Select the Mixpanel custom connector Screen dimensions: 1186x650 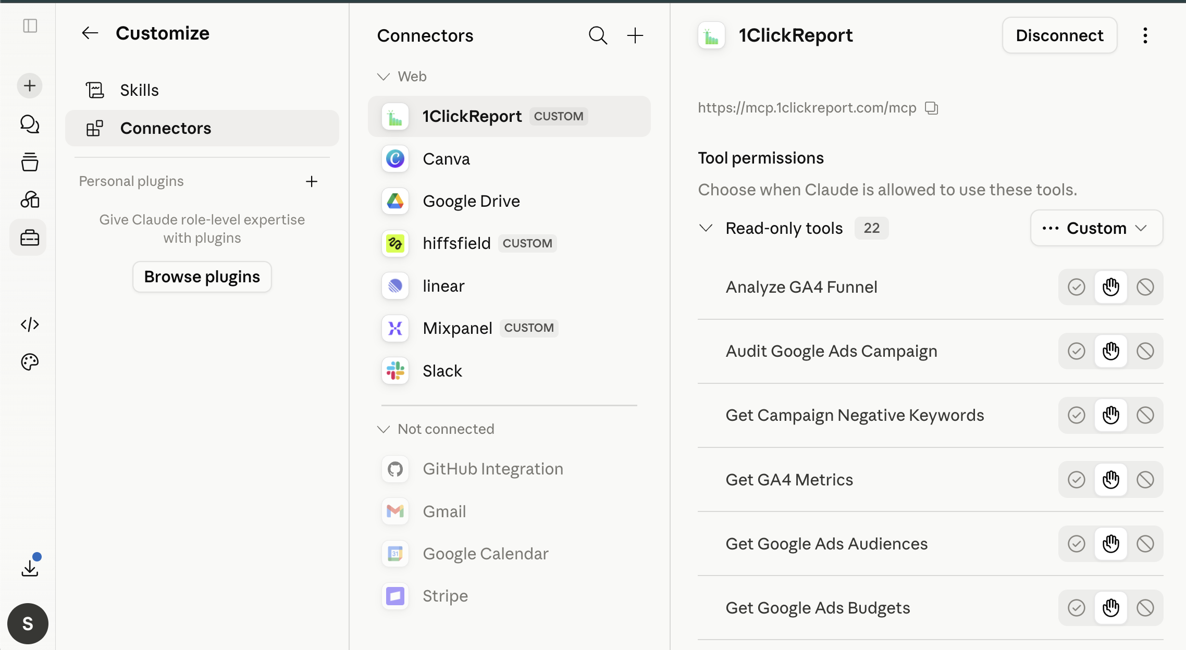[509, 328]
